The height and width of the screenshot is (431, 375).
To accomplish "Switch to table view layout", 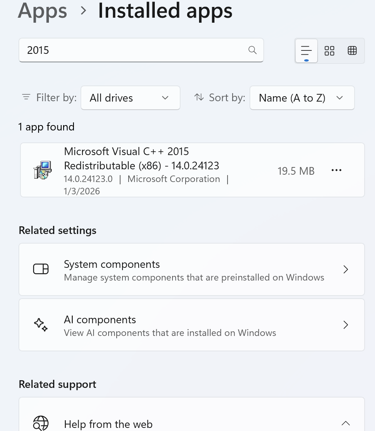I will coord(352,50).
